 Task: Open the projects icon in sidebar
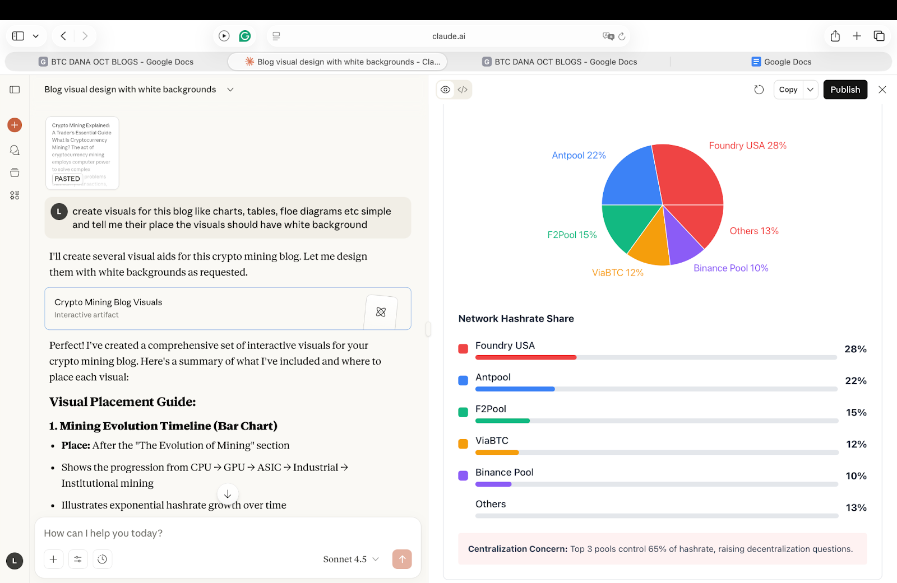15,172
